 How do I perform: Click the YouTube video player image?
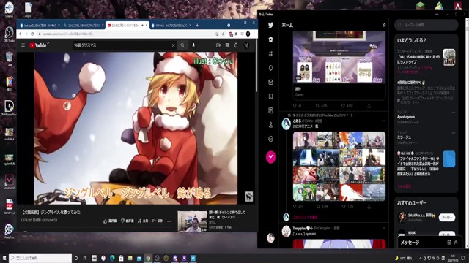click(x=136, y=129)
